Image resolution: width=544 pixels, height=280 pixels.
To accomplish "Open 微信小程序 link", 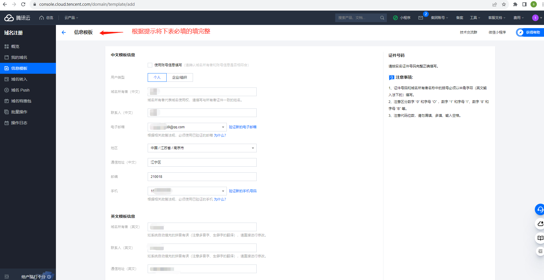I will (497, 32).
